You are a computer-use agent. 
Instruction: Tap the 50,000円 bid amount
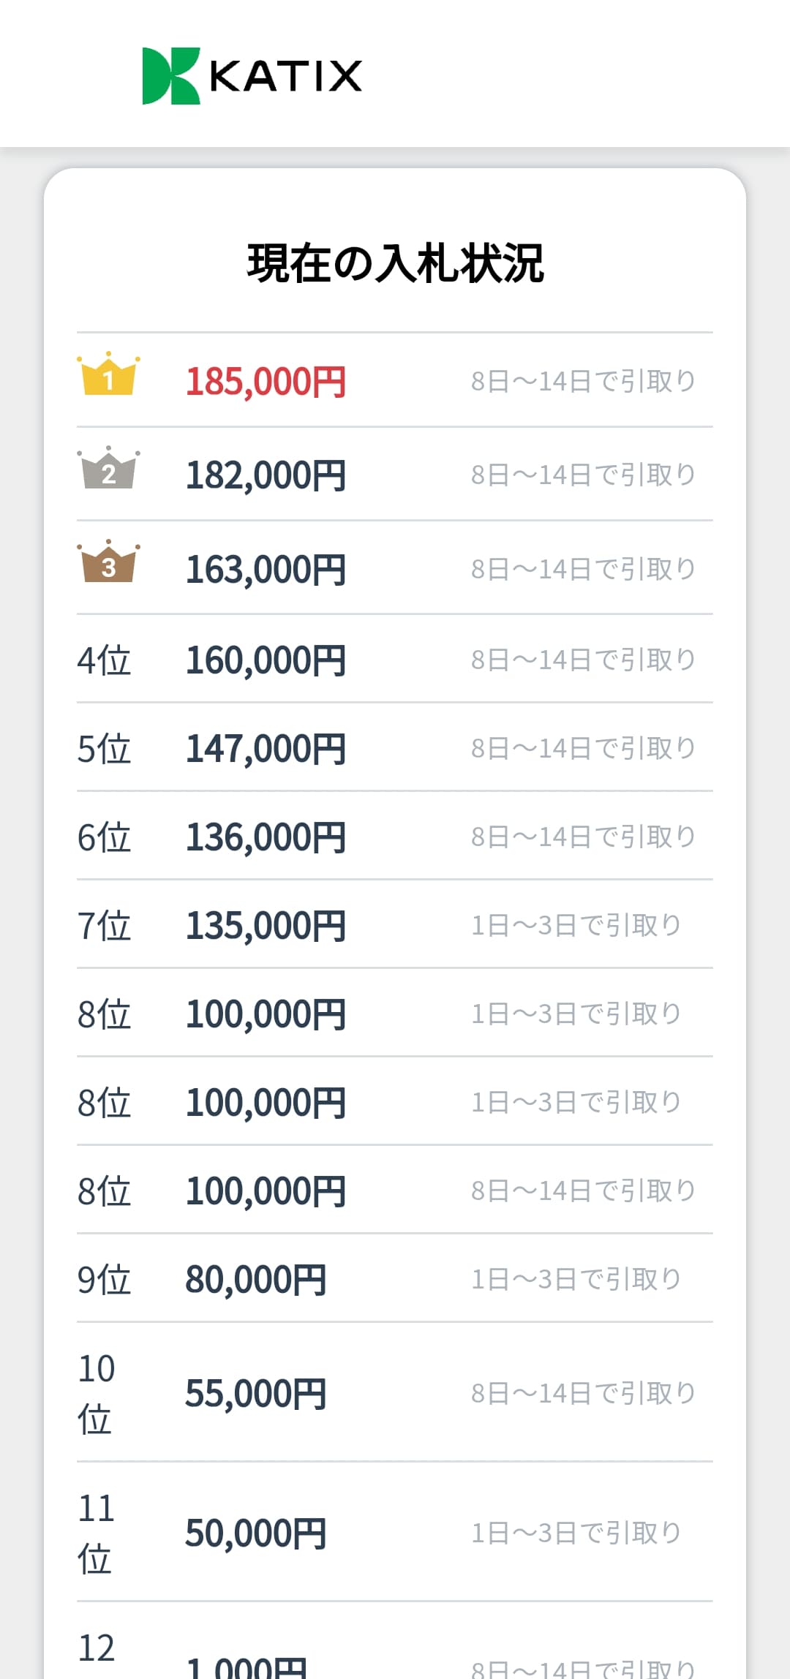pos(255,1533)
